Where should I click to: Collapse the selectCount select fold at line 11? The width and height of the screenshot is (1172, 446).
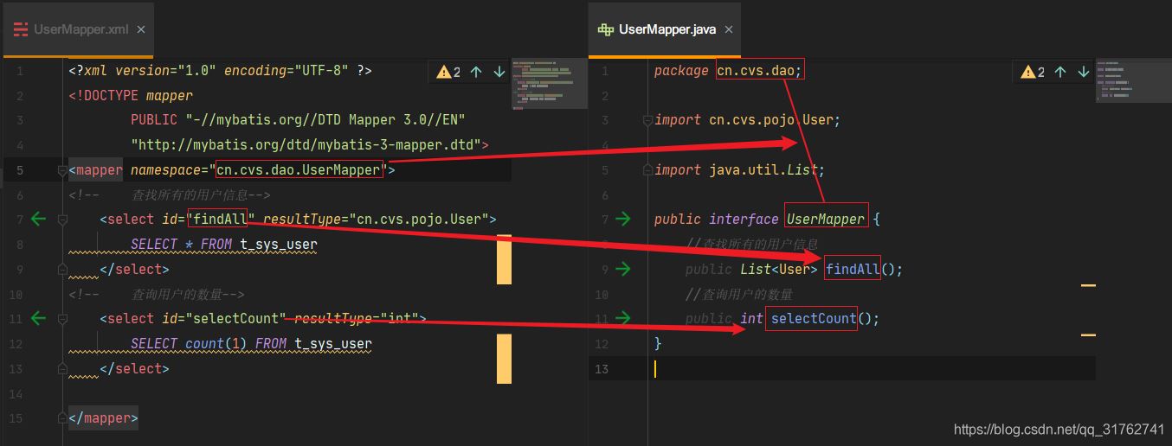(x=62, y=318)
